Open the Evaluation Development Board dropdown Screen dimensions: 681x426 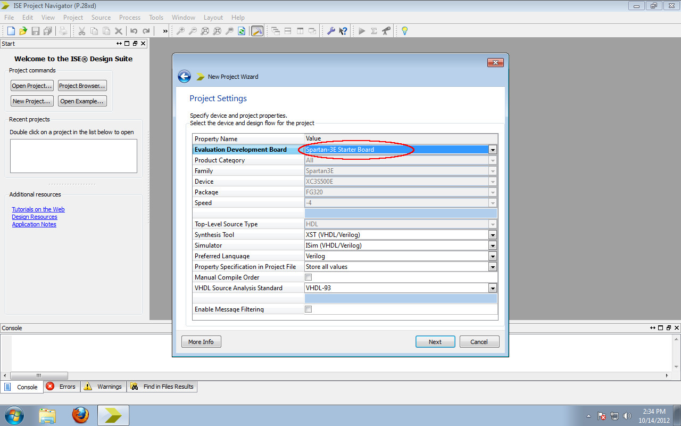493,150
